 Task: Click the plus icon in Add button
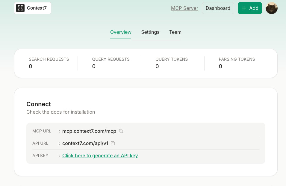[244, 8]
